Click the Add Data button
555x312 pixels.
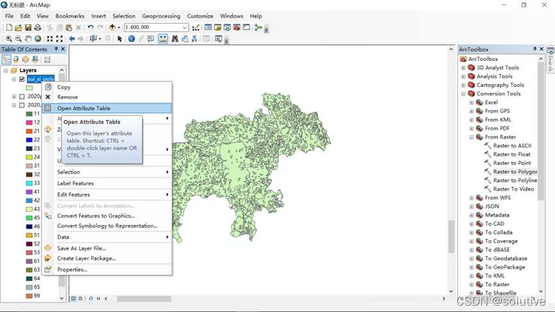(113, 28)
